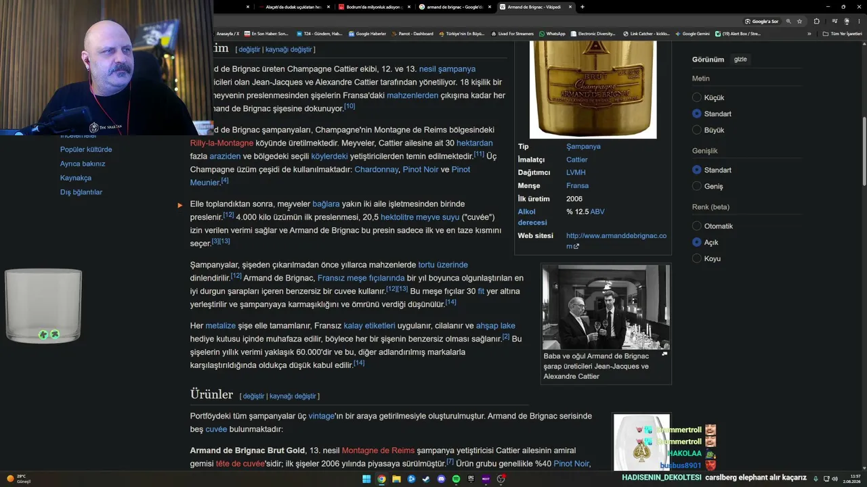Click kaynağı değiştir next to Ürünler heading

pyautogui.click(x=293, y=396)
